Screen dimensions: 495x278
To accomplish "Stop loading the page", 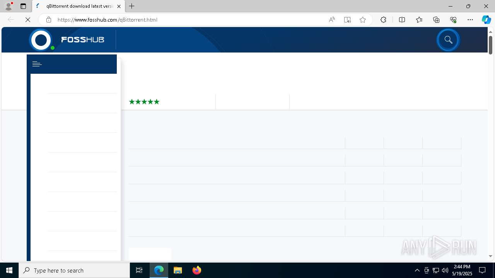I will [x=28, y=20].
